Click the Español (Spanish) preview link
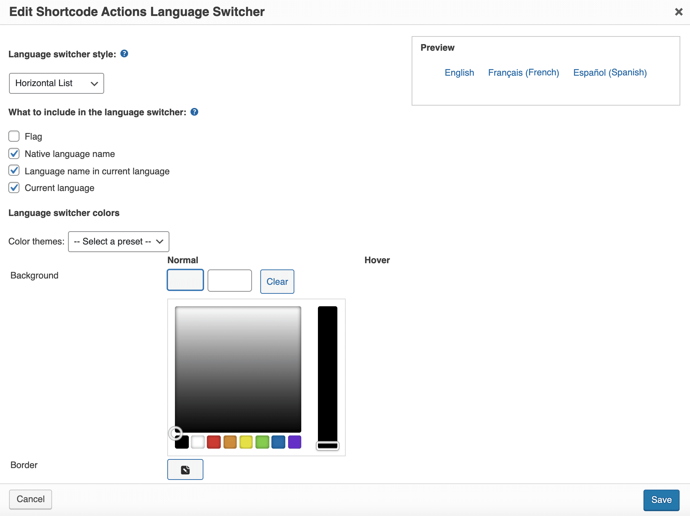The width and height of the screenshot is (690, 516). 610,73
